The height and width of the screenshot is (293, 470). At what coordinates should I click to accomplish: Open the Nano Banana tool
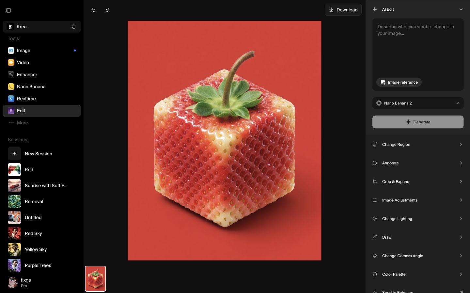(42, 87)
